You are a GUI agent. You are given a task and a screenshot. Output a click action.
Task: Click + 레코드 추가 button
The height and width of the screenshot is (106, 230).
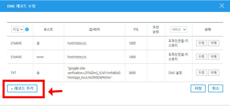(x=22, y=88)
